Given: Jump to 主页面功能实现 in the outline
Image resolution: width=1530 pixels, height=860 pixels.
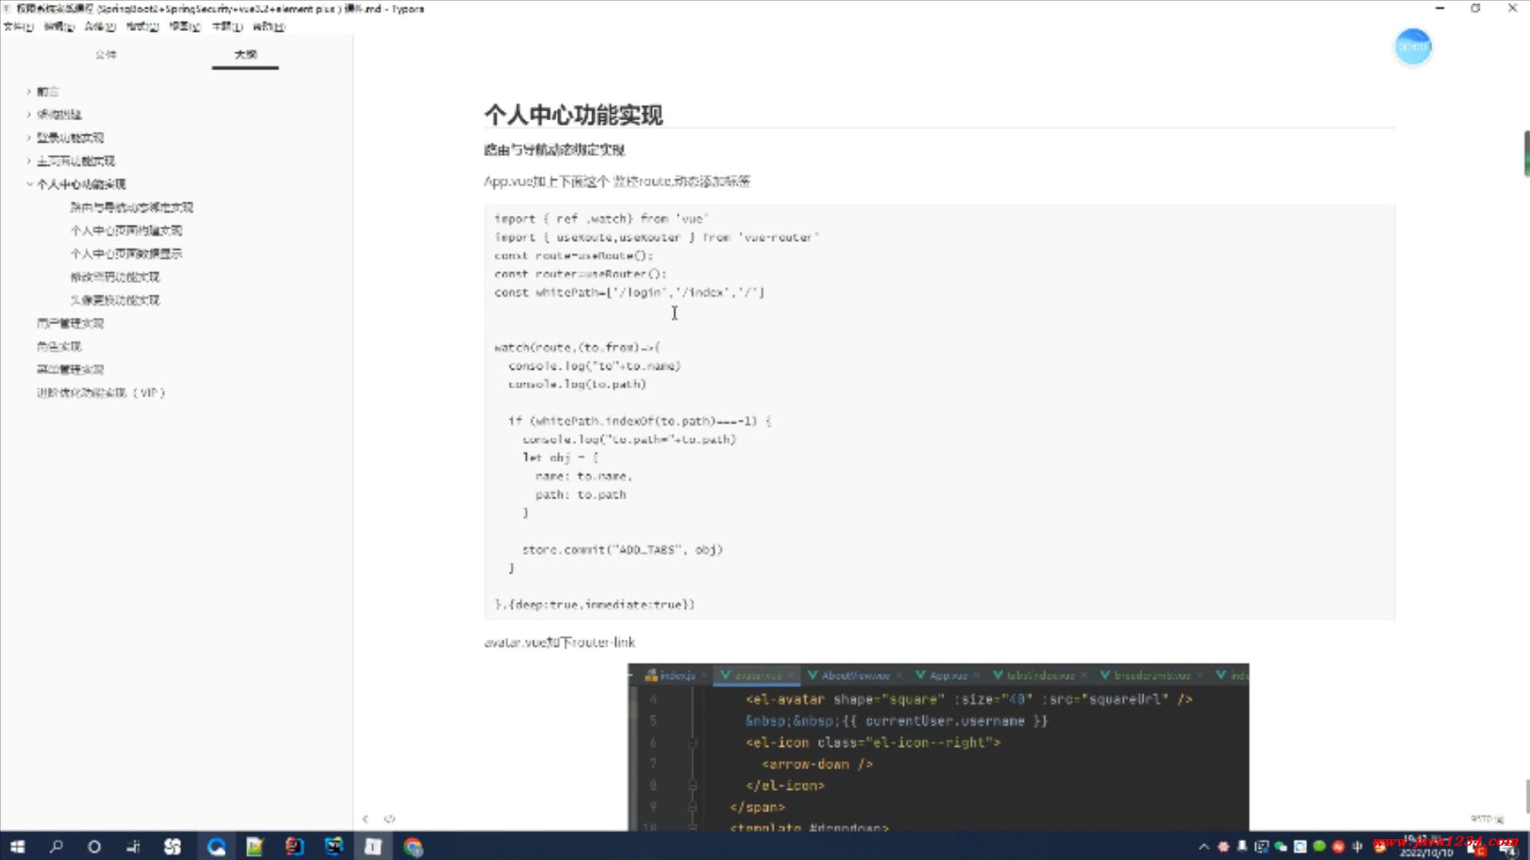Looking at the screenshot, I should coord(76,161).
